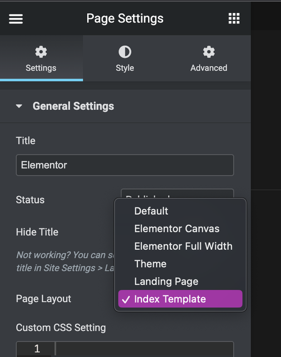The width and height of the screenshot is (281, 357).
Task: Click line number 1 in CSS editor
Action: 37,349
